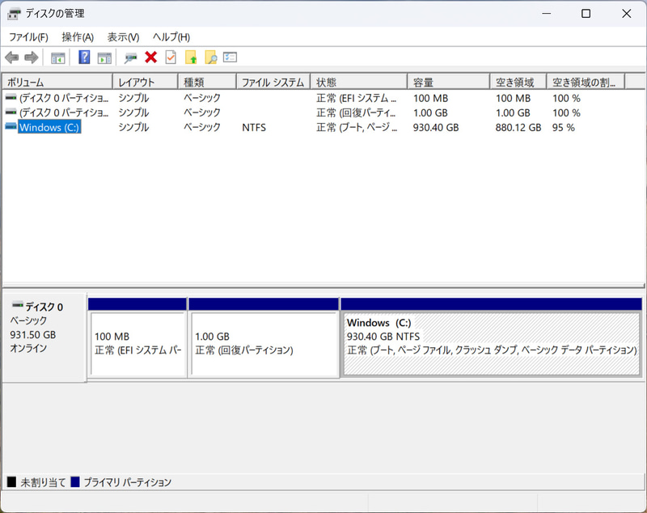The height and width of the screenshot is (513, 647).
Task: Toggle the console tree pane icon
Action: 57,57
